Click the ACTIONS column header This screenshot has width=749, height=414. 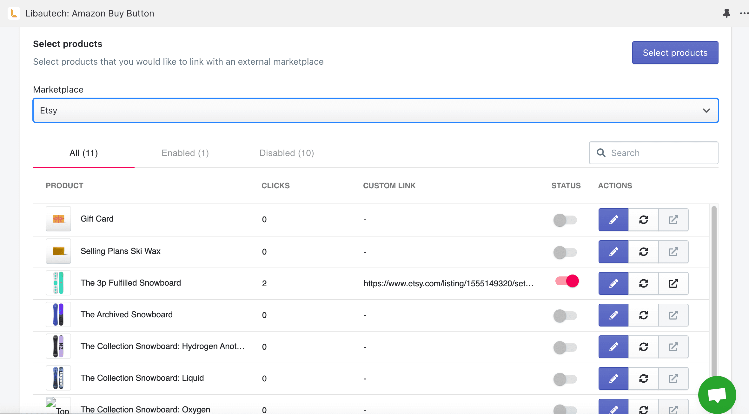(615, 186)
